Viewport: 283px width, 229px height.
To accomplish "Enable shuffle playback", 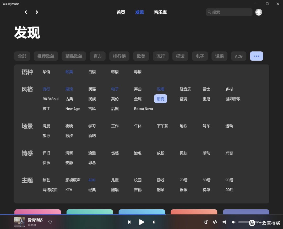I will (x=224, y=222).
